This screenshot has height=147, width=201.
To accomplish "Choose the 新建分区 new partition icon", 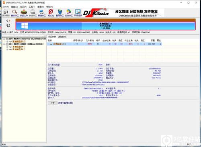I will 42,13.
